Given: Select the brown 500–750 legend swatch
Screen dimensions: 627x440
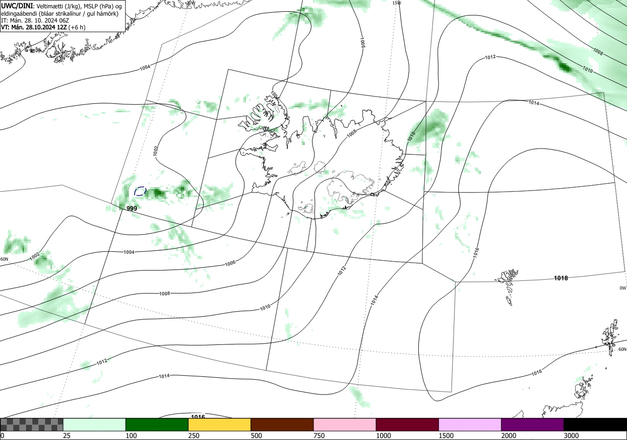Looking at the screenshot, I should coord(282,424).
